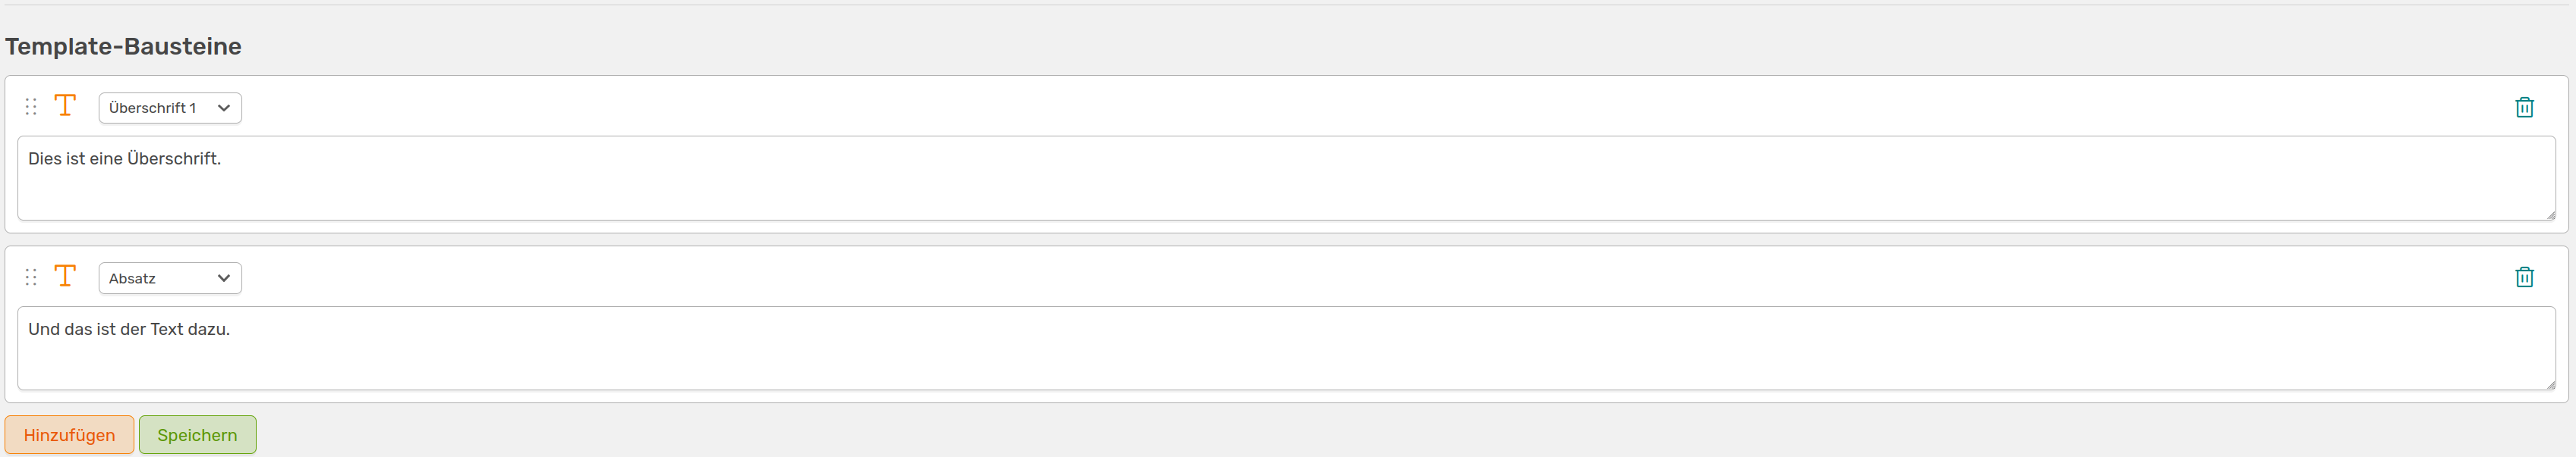Place cursor after 'Überschrift.' in first textarea
The height and width of the screenshot is (457, 2576).
click(222, 158)
